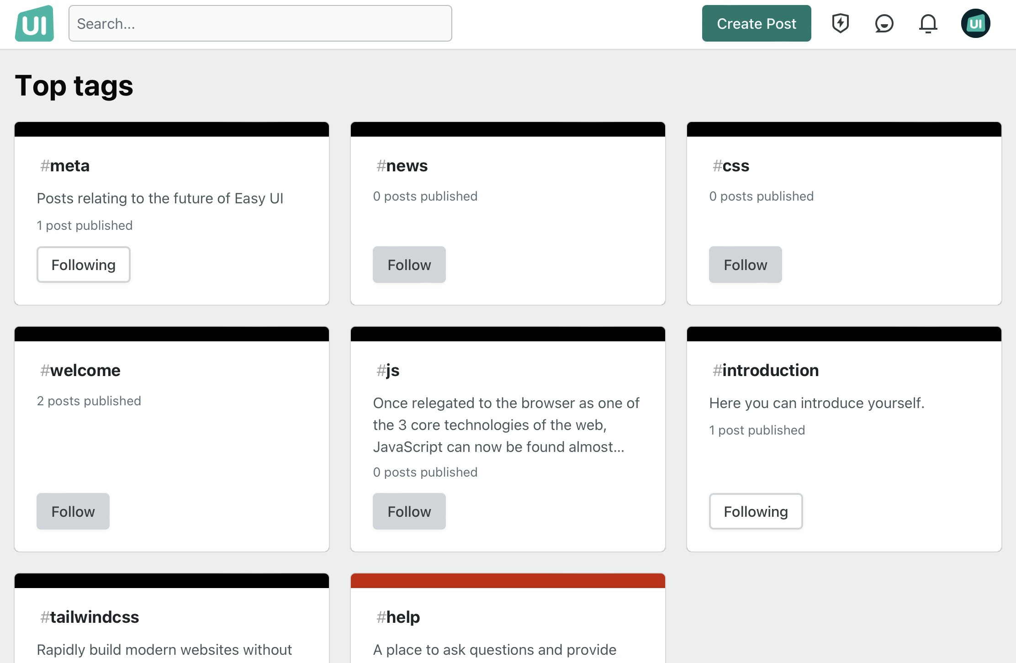1016x663 pixels.
Task: Open the #js tag page
Action: (x=387, y=370)
